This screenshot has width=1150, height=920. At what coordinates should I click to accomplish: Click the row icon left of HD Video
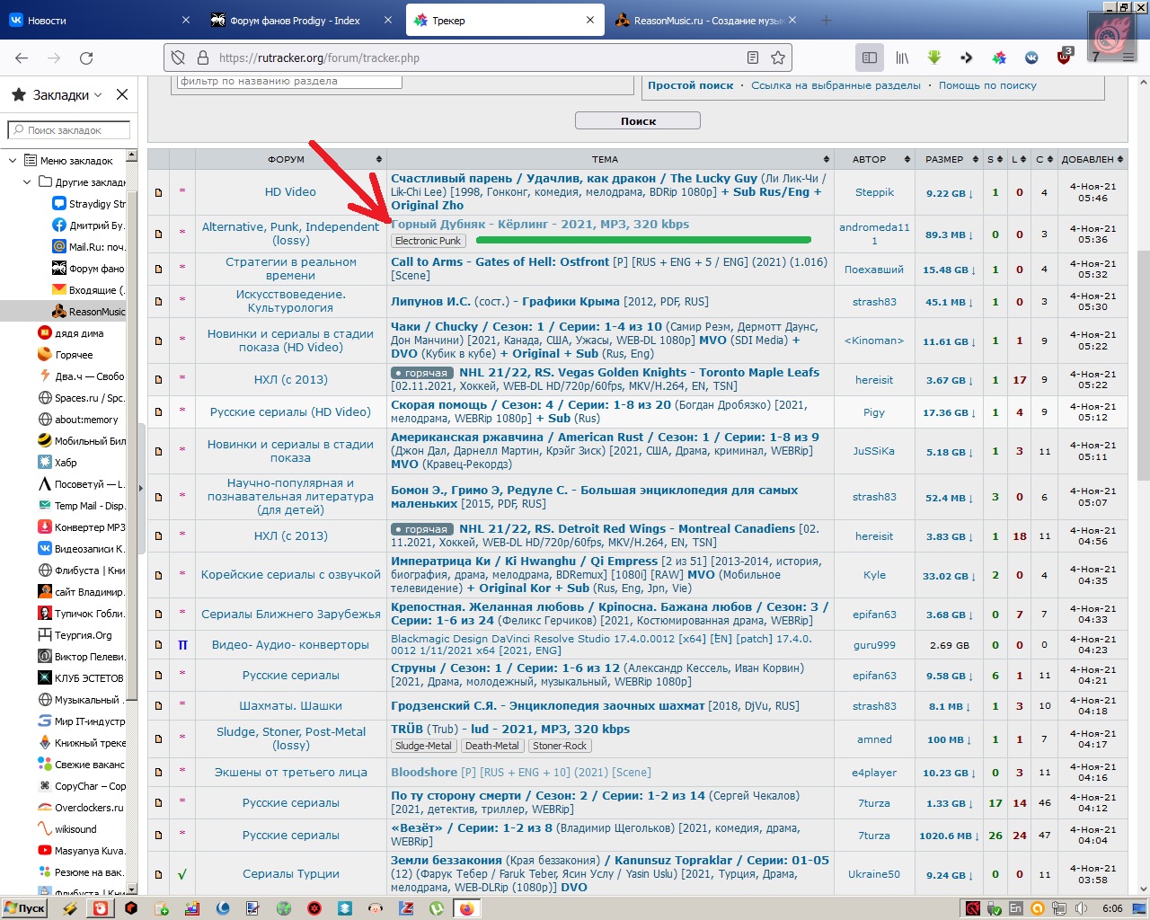[159, 192]
